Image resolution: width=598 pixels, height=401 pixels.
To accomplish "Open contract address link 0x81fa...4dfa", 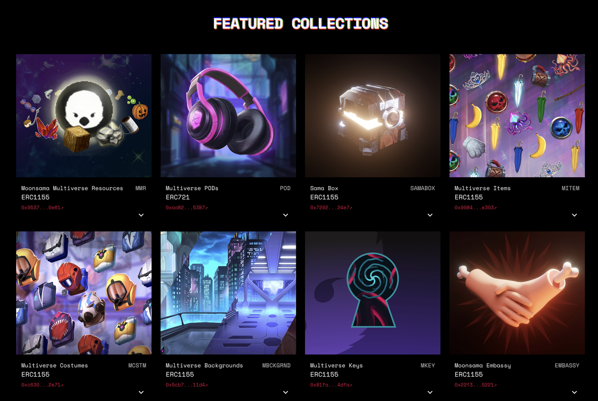I will point(331,385).
